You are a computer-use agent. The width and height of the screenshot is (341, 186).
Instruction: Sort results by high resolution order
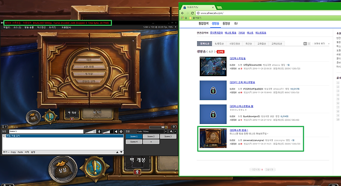(x=277, y=44)
